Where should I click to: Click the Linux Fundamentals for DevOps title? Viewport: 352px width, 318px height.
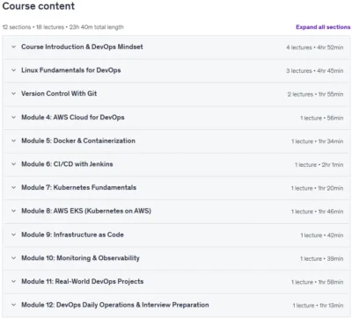pyautogui.click(x=71, y=70)
